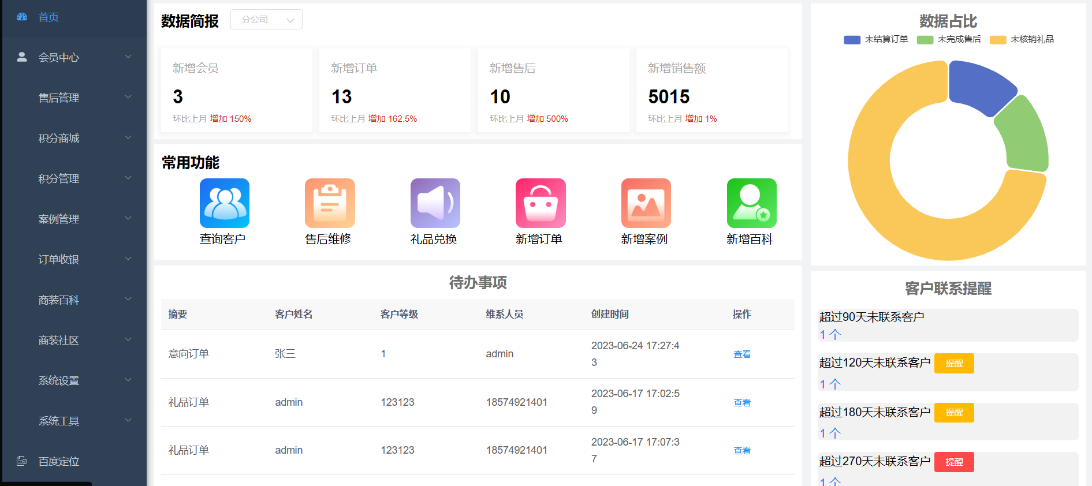Open the 分公司 dropdown selector
Image resolution: width=1092 pixels, height=486 pixels.
pyautogui.click(x=266, y=20)
